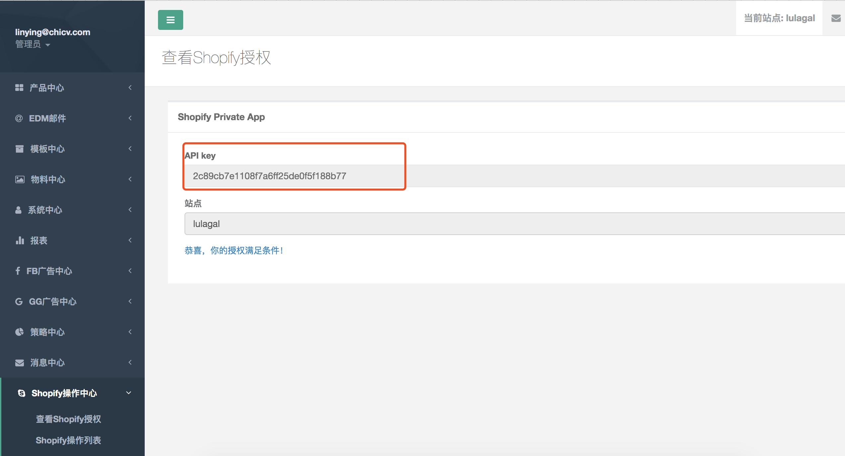Click the 模板中心 archive box icon

(x=20, y=149)
